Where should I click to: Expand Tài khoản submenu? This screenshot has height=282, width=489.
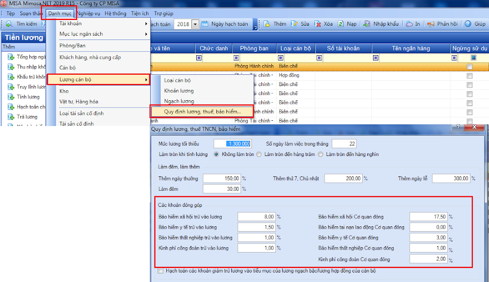pos(146,24)
